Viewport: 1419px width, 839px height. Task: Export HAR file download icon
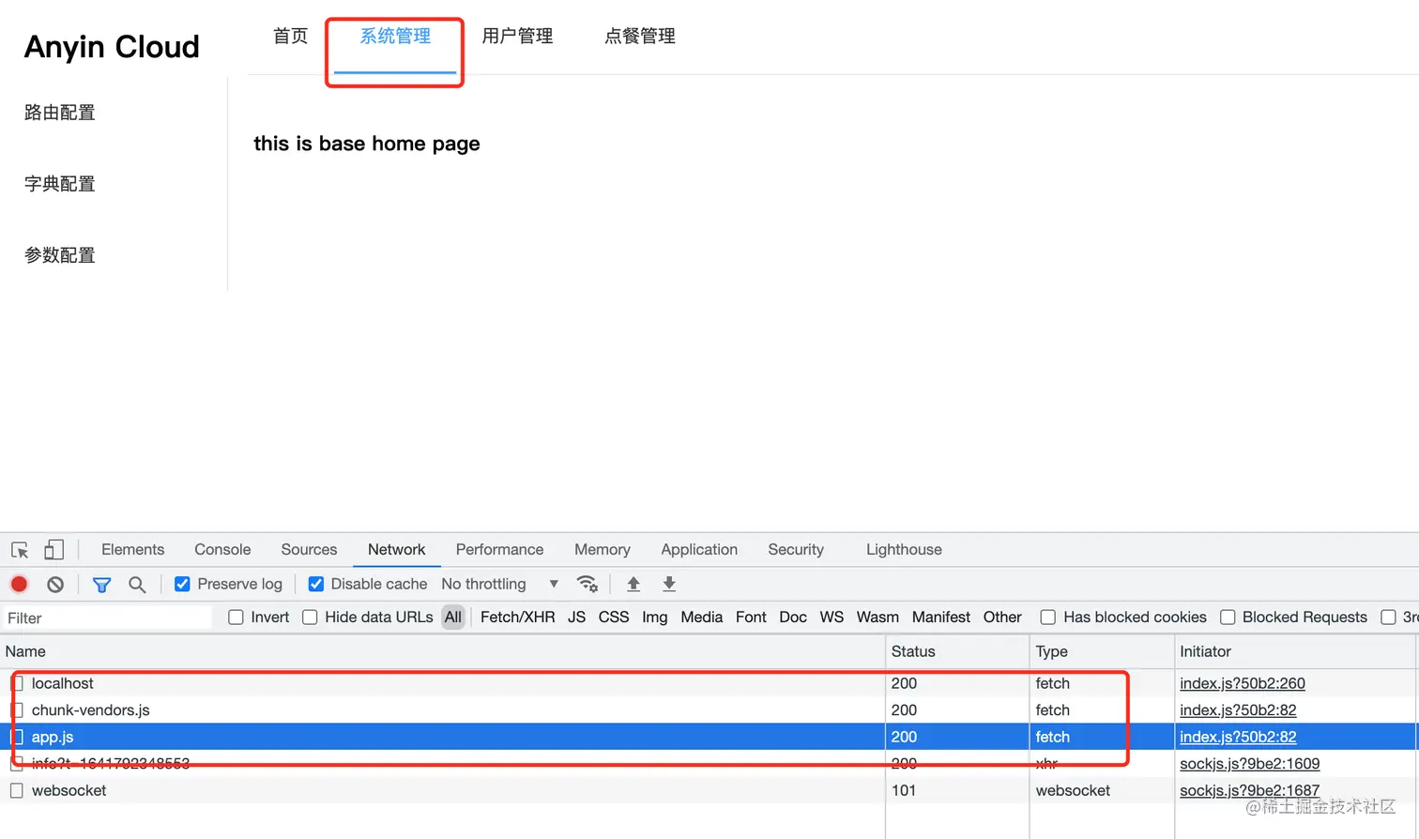(669, 584)
